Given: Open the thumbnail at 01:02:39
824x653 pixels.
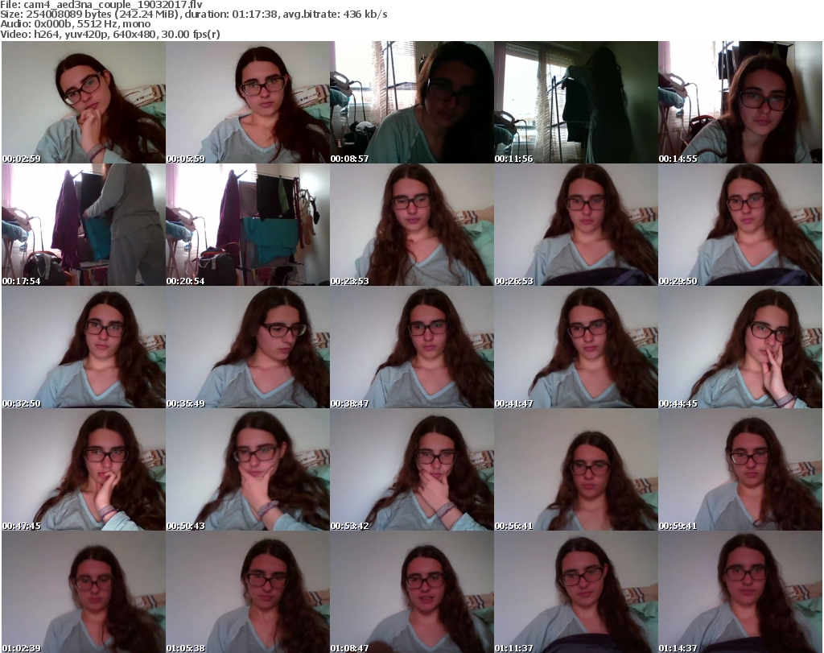Looking at the screenshot, I should coord(84,592).
